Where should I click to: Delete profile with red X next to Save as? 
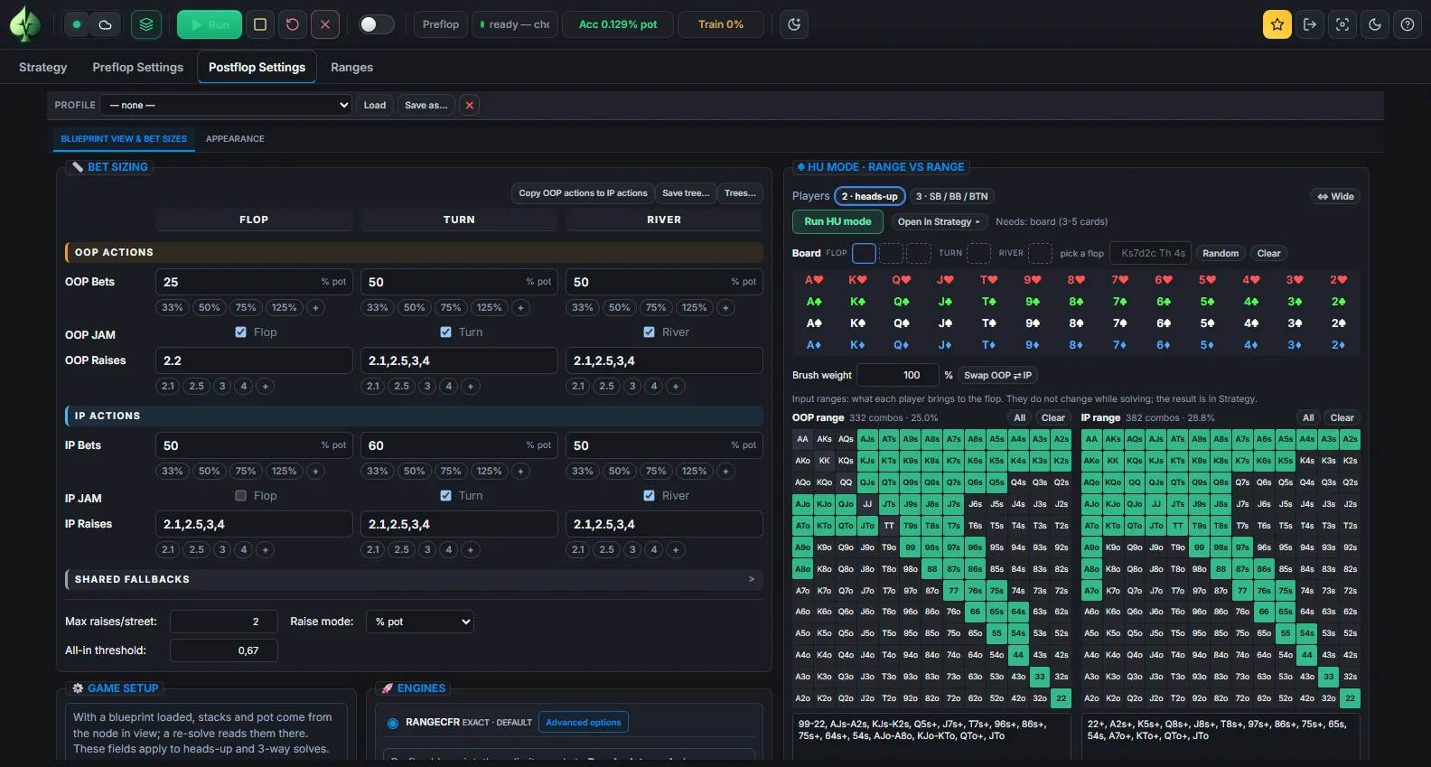469,105
